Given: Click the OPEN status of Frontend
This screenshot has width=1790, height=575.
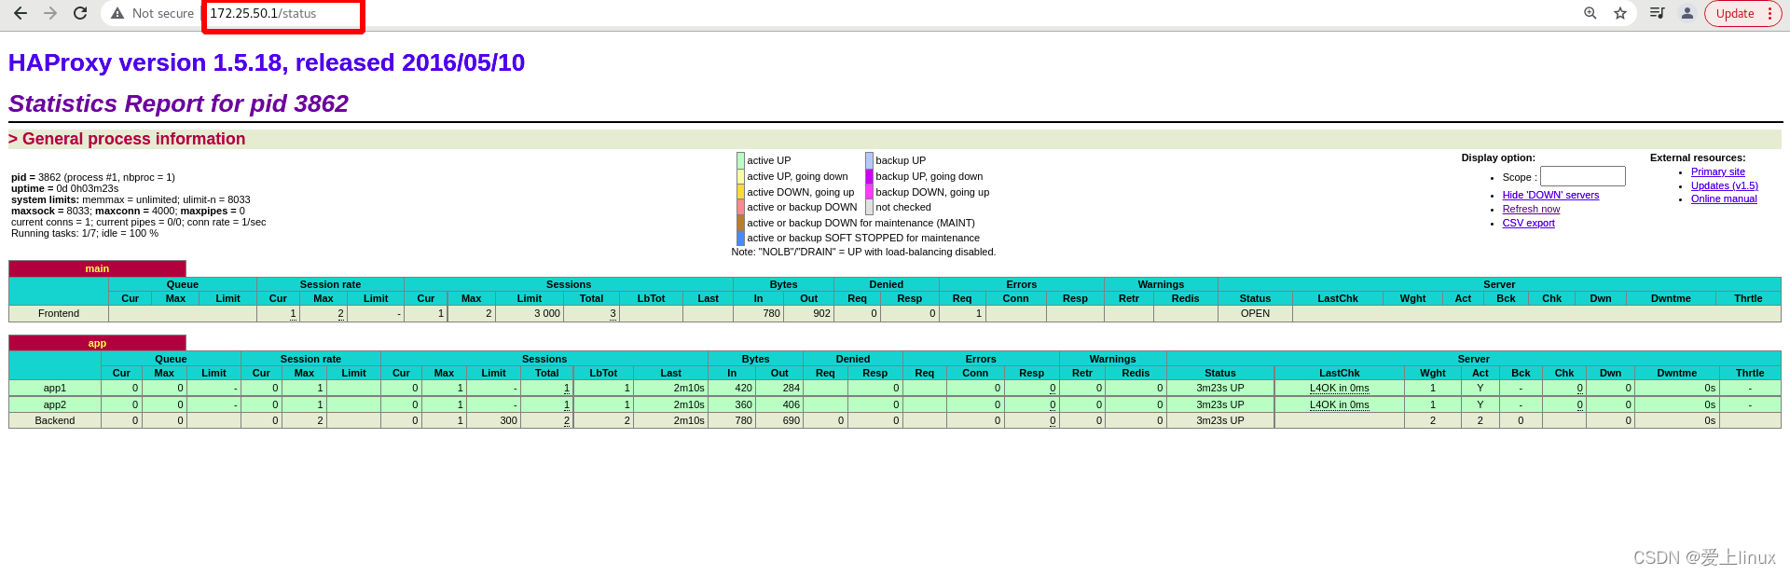Looking at the screenshot, I should tap(1255, 313).
